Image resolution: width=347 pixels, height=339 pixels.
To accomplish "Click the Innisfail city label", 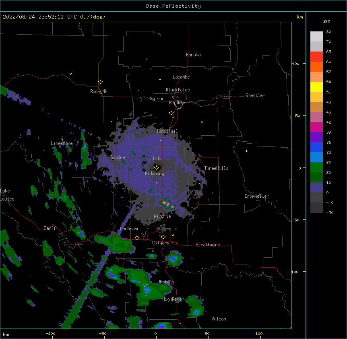I will (167, 131).
